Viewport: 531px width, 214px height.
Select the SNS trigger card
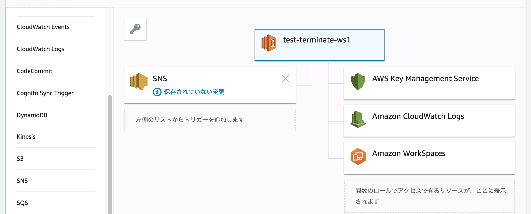[210, 85]
